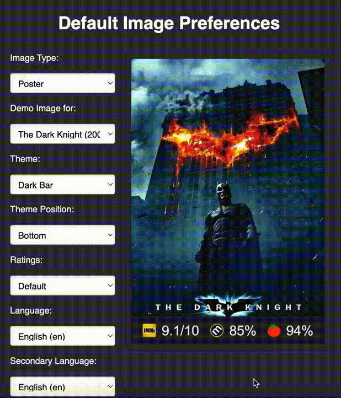Click the Metacritic logo icon
Viewport: 341px width, 398px height.
(217, 331)
